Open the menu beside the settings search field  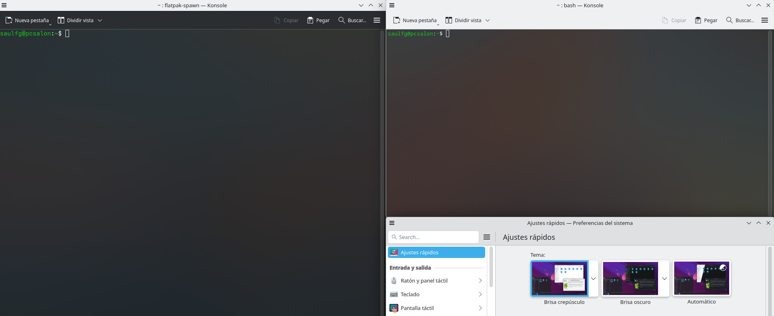(x=487, y=237)
